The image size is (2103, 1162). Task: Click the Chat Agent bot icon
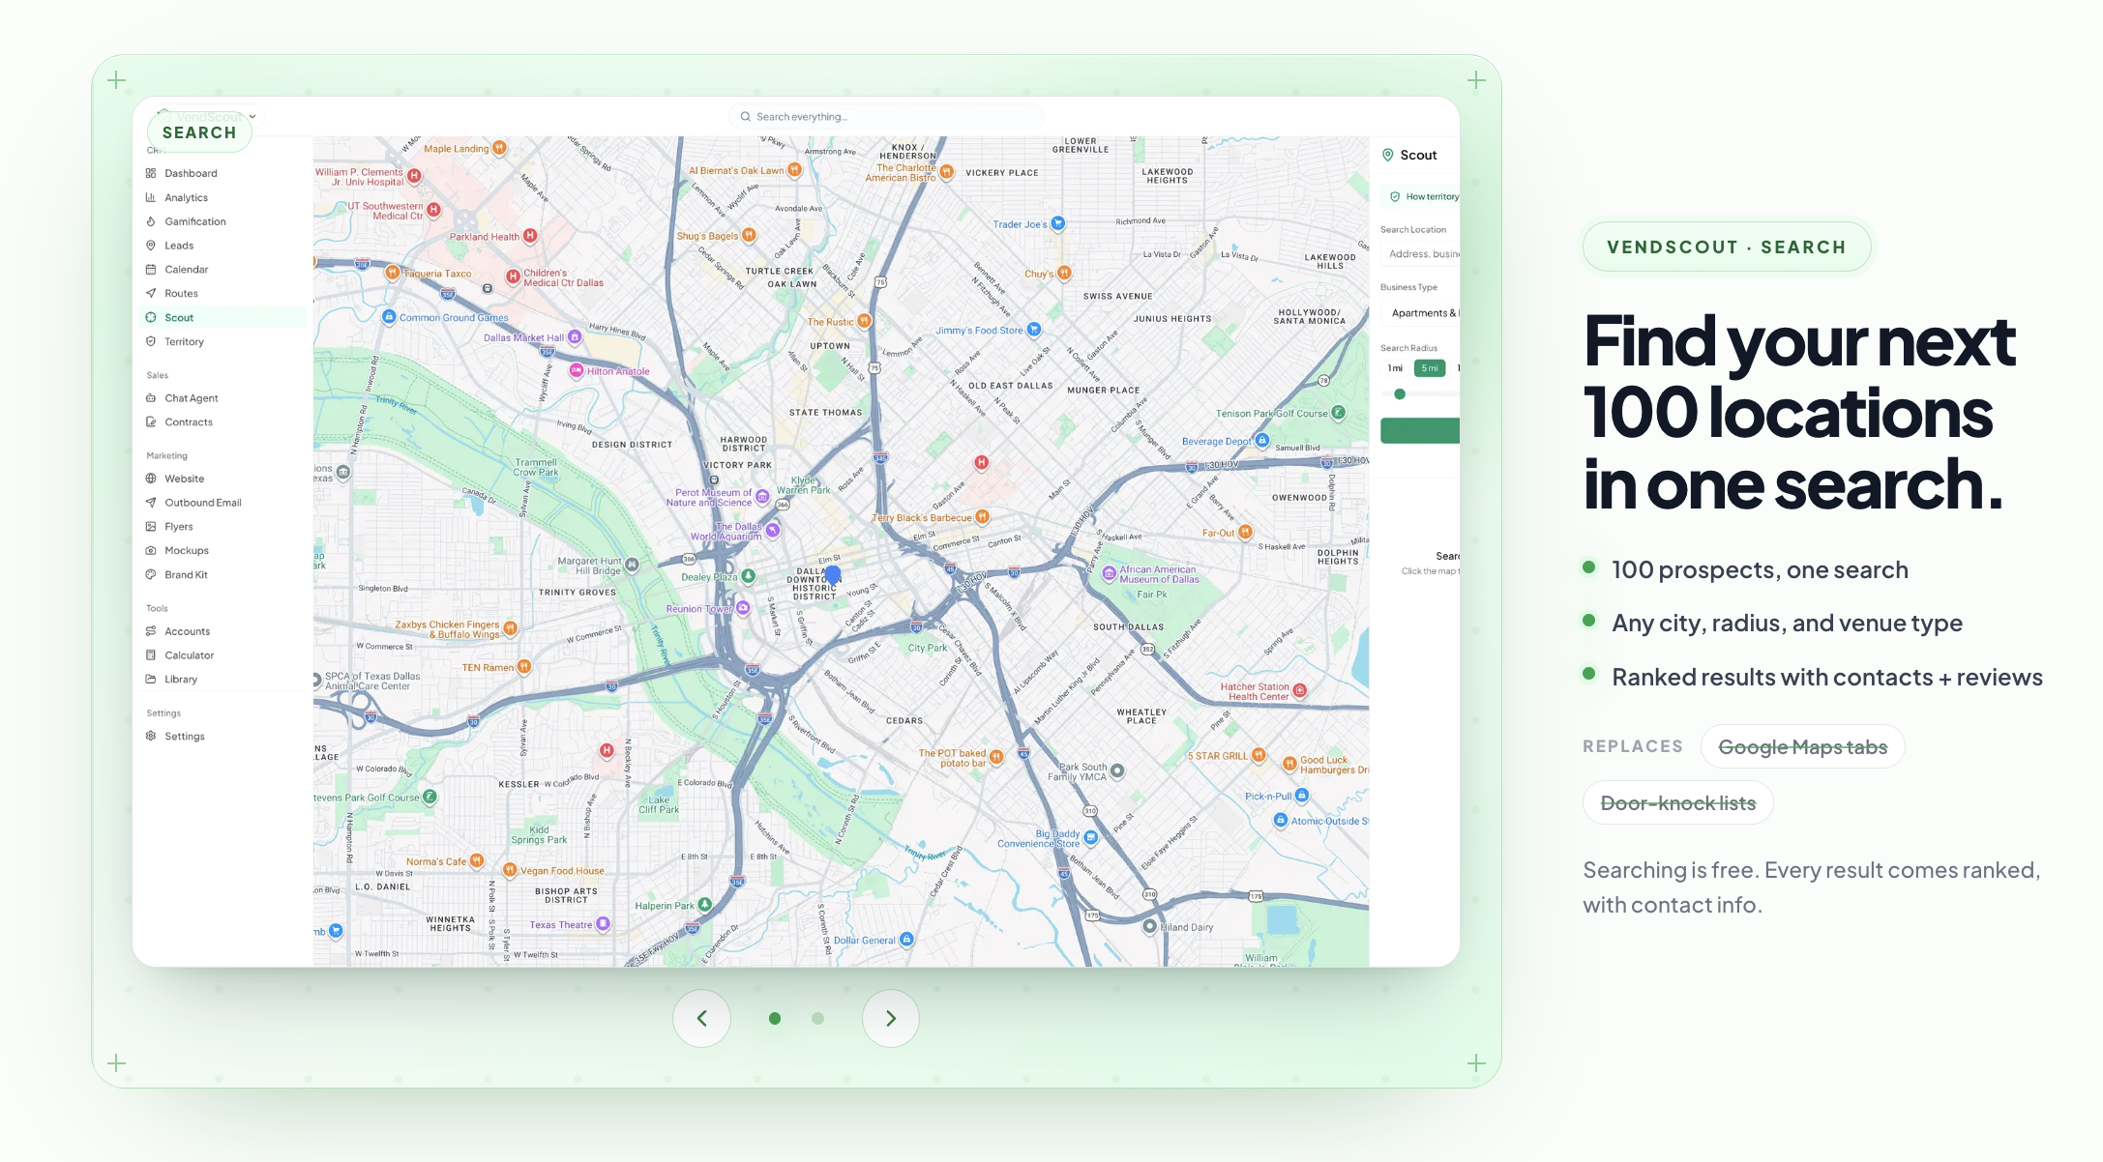pyautogui.click(x=151, y=398)
